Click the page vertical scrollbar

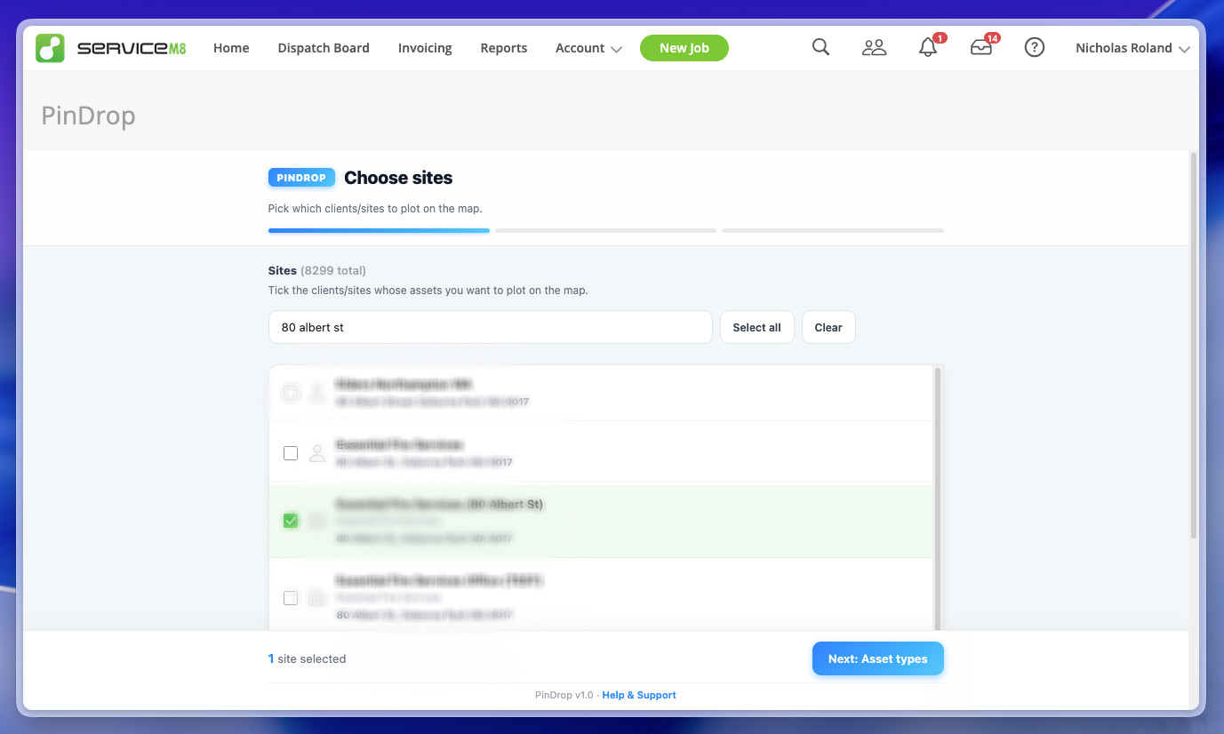click(x=1193, y=346)
